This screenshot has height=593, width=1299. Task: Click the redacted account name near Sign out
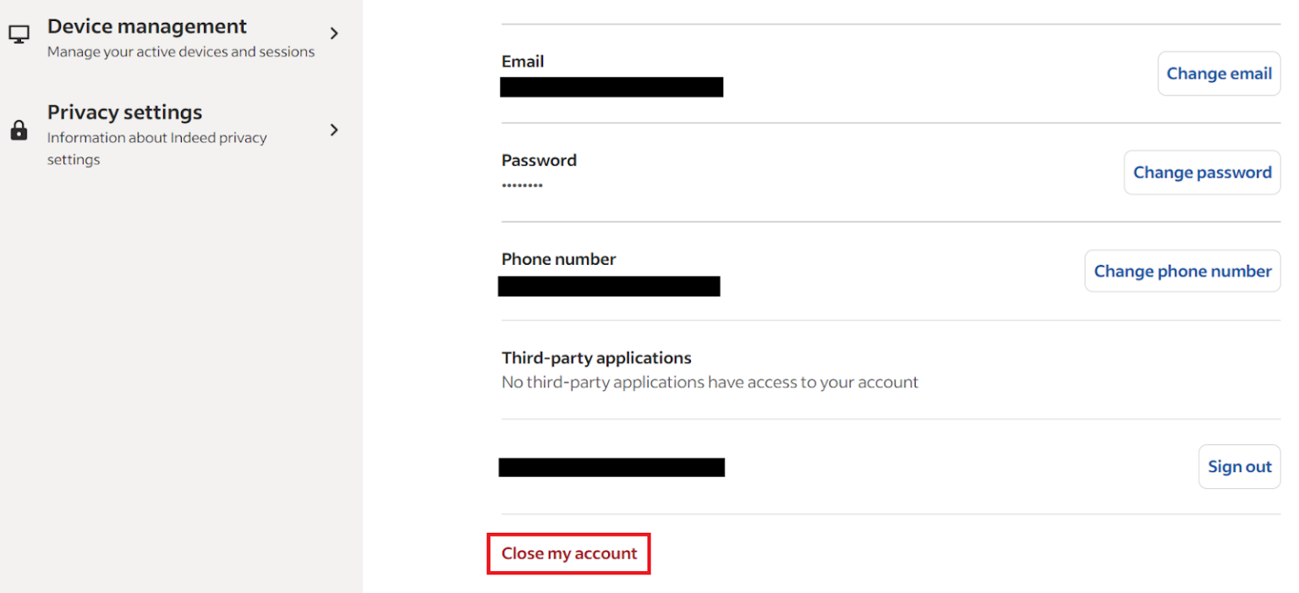(611, 466)
